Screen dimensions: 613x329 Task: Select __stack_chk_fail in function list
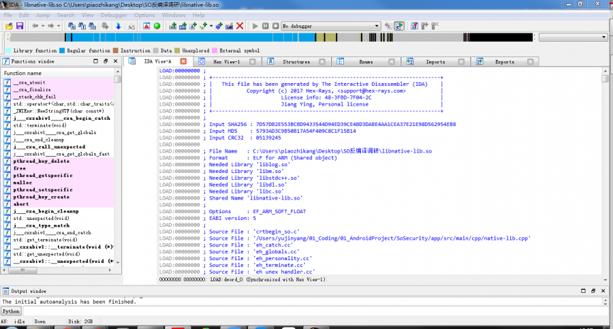(35, 97)
